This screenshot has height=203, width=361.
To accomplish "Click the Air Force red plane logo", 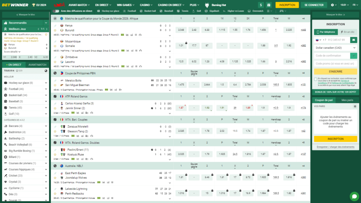I will click(x=59, y=5).
